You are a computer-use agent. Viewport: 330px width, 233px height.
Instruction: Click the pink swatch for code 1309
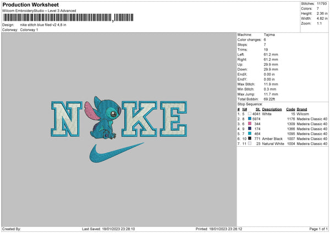coord(250,124)
